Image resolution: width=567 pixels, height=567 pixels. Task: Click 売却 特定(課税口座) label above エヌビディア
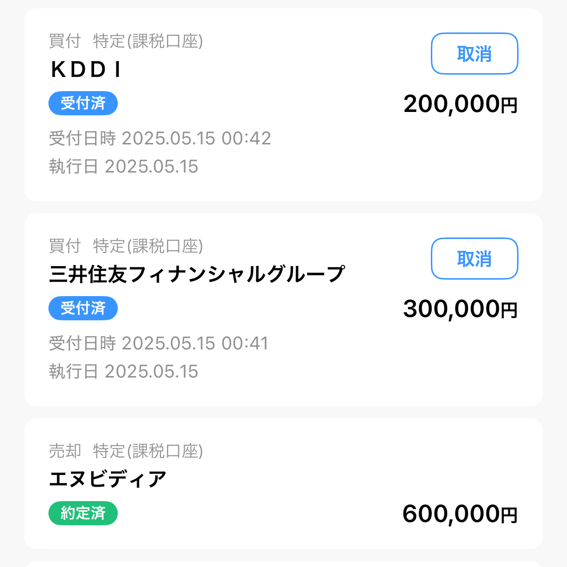126,451
